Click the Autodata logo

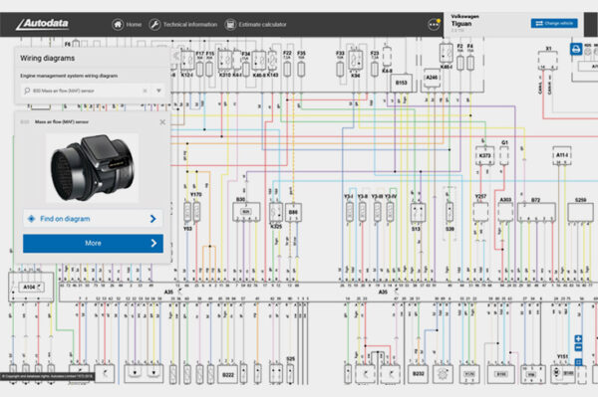[x=42, y=24]
